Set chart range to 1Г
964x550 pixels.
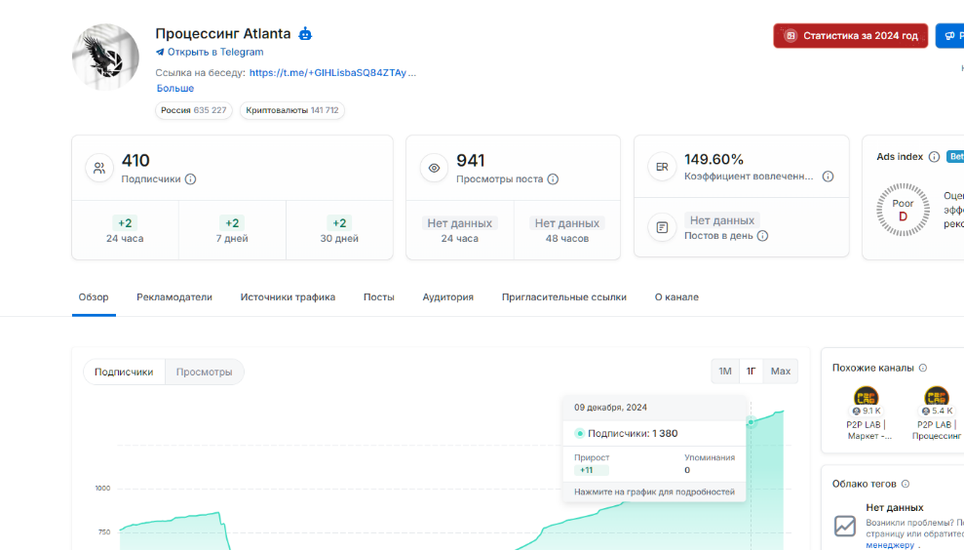click(x=751, y=371)
